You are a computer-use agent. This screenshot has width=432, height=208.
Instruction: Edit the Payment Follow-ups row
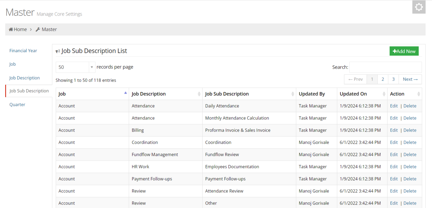(394, 179)
